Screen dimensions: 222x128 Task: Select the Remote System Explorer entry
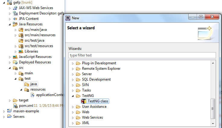101,69
